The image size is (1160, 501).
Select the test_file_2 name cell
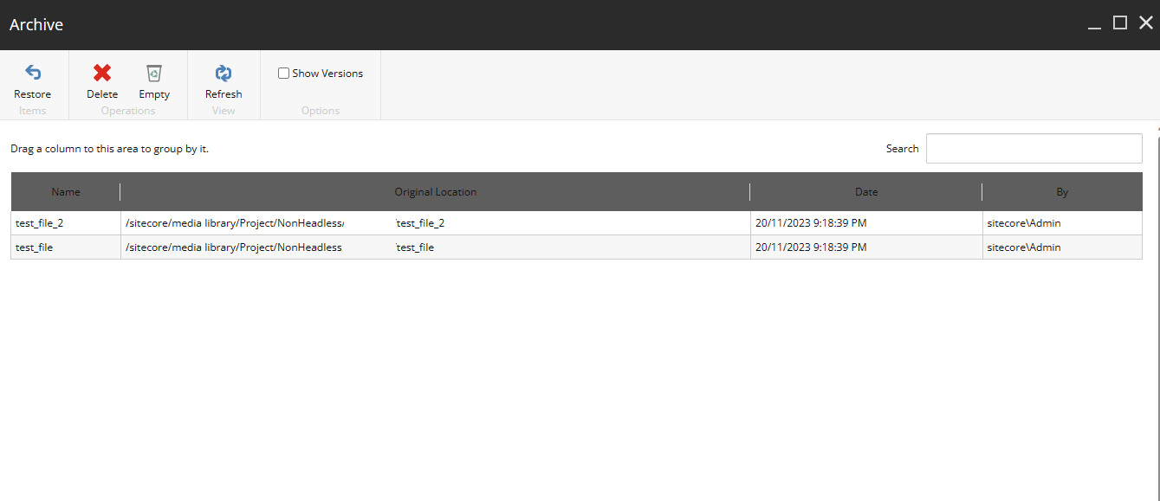(x=66, y=223)
